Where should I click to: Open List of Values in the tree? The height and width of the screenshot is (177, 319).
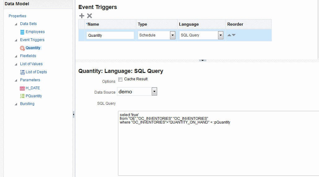pos(31,64)
